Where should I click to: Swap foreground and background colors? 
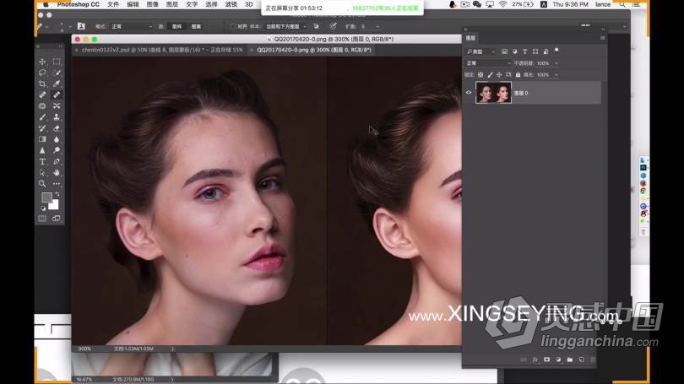pyautogui.click(x=57, y=194)
